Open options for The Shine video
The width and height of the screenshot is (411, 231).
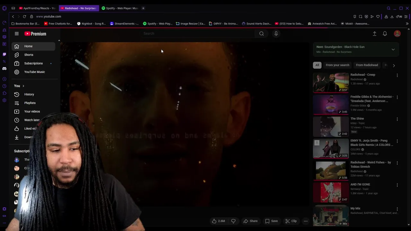point(397,119)
